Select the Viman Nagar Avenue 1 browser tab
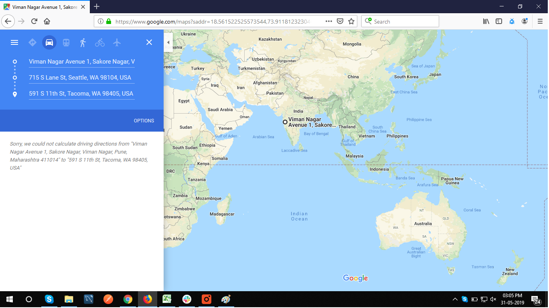 click(x=45, y=7)
